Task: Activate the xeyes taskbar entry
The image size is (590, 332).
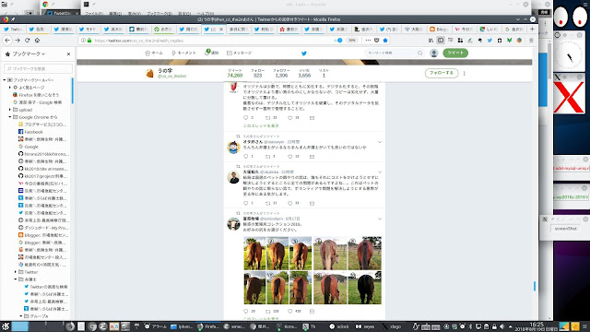Action: click(x=365, y=326)
